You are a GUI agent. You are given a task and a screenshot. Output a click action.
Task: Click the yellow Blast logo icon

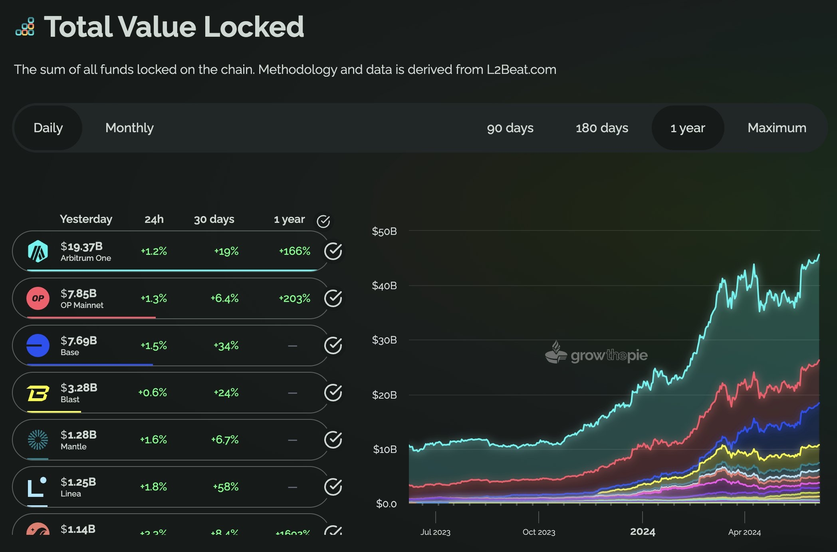38,393
